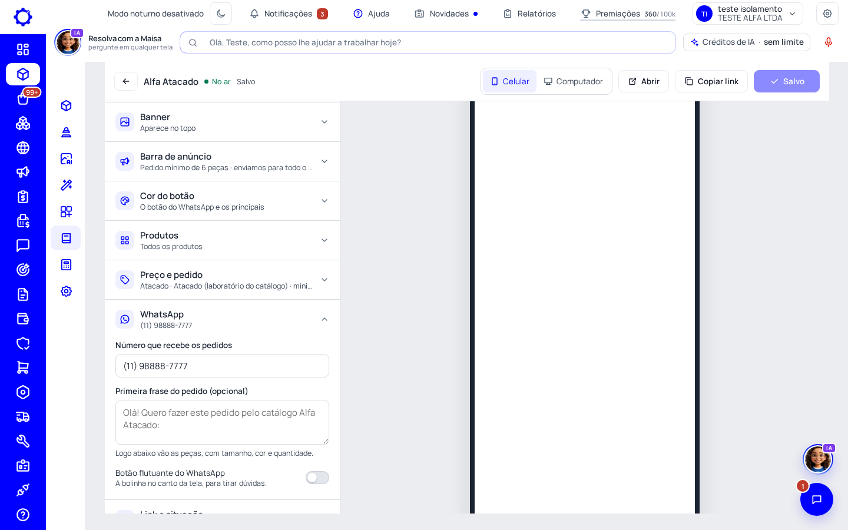Open the magic wand icon in the secondary sidebar
This screenshot has height=530, width=848.
[x=66, y=185]
